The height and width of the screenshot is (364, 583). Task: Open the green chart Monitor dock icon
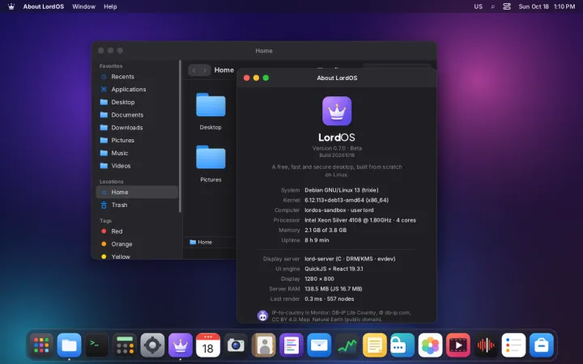347,345
